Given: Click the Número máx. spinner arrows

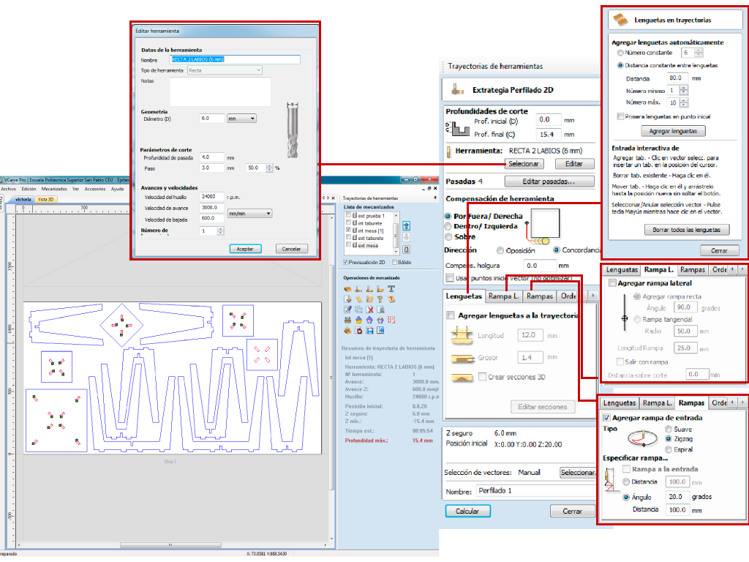Looking at the screenshot, I should tap(684, 102).
